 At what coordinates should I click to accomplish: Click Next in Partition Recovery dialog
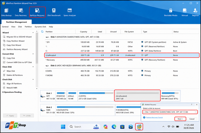(180, 119)
